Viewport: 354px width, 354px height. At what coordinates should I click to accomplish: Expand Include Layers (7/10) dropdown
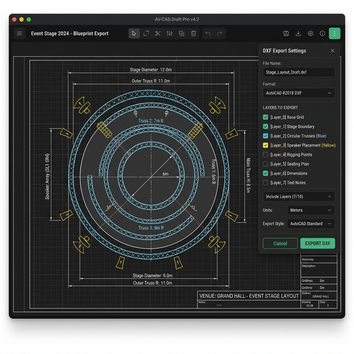[299, 197]
